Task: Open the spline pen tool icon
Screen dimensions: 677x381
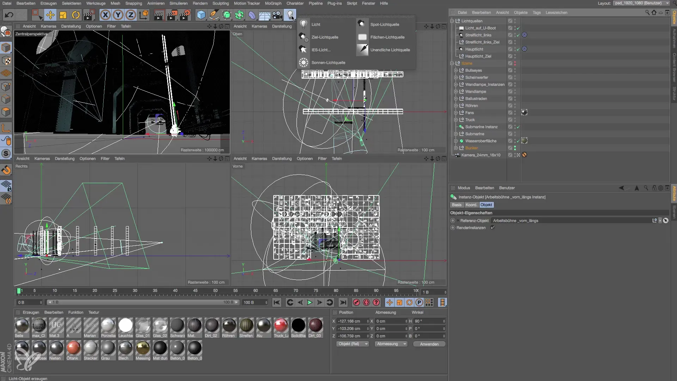Action: [x=214, y=15]
